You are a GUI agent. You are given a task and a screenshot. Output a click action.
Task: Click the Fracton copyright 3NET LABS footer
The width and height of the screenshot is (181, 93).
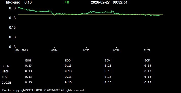43,90
